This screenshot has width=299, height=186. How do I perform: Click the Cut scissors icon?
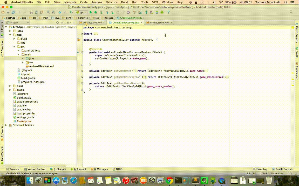tap(31, 12)
